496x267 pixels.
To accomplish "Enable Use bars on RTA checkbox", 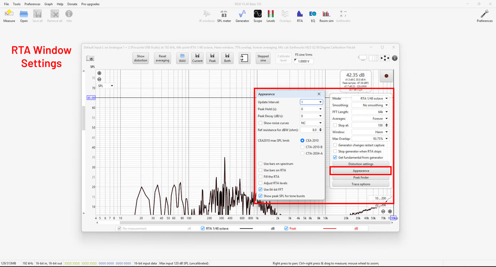I will tap(260, 170).
